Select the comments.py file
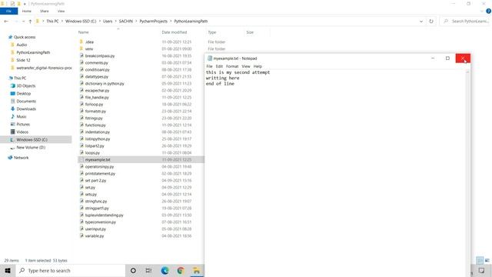Image resolution: width=492 pixels, height=277 pixels. pos(96,63)
